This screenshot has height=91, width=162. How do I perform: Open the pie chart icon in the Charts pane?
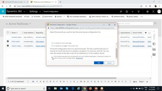154,44
